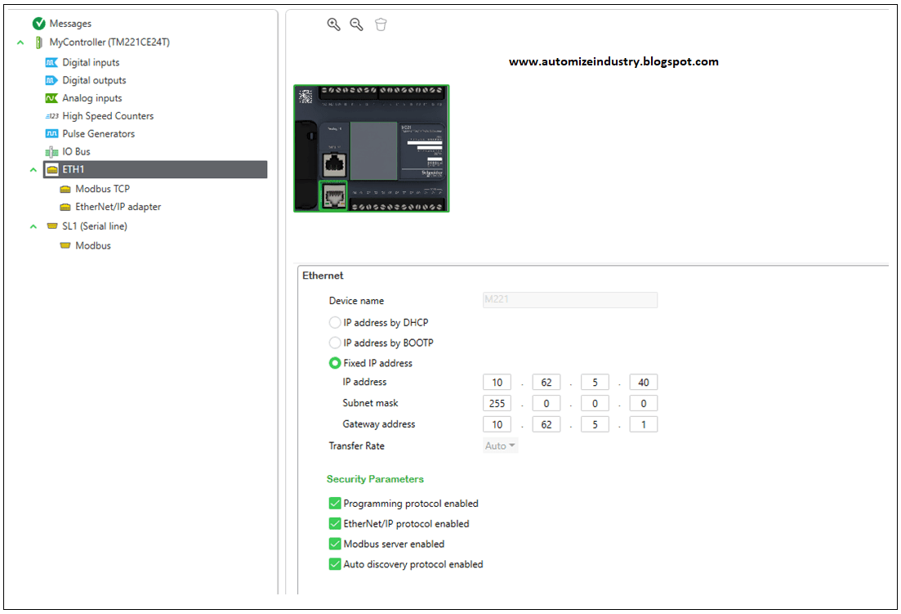Click the IO Bus icon

[x=51, y=151]
